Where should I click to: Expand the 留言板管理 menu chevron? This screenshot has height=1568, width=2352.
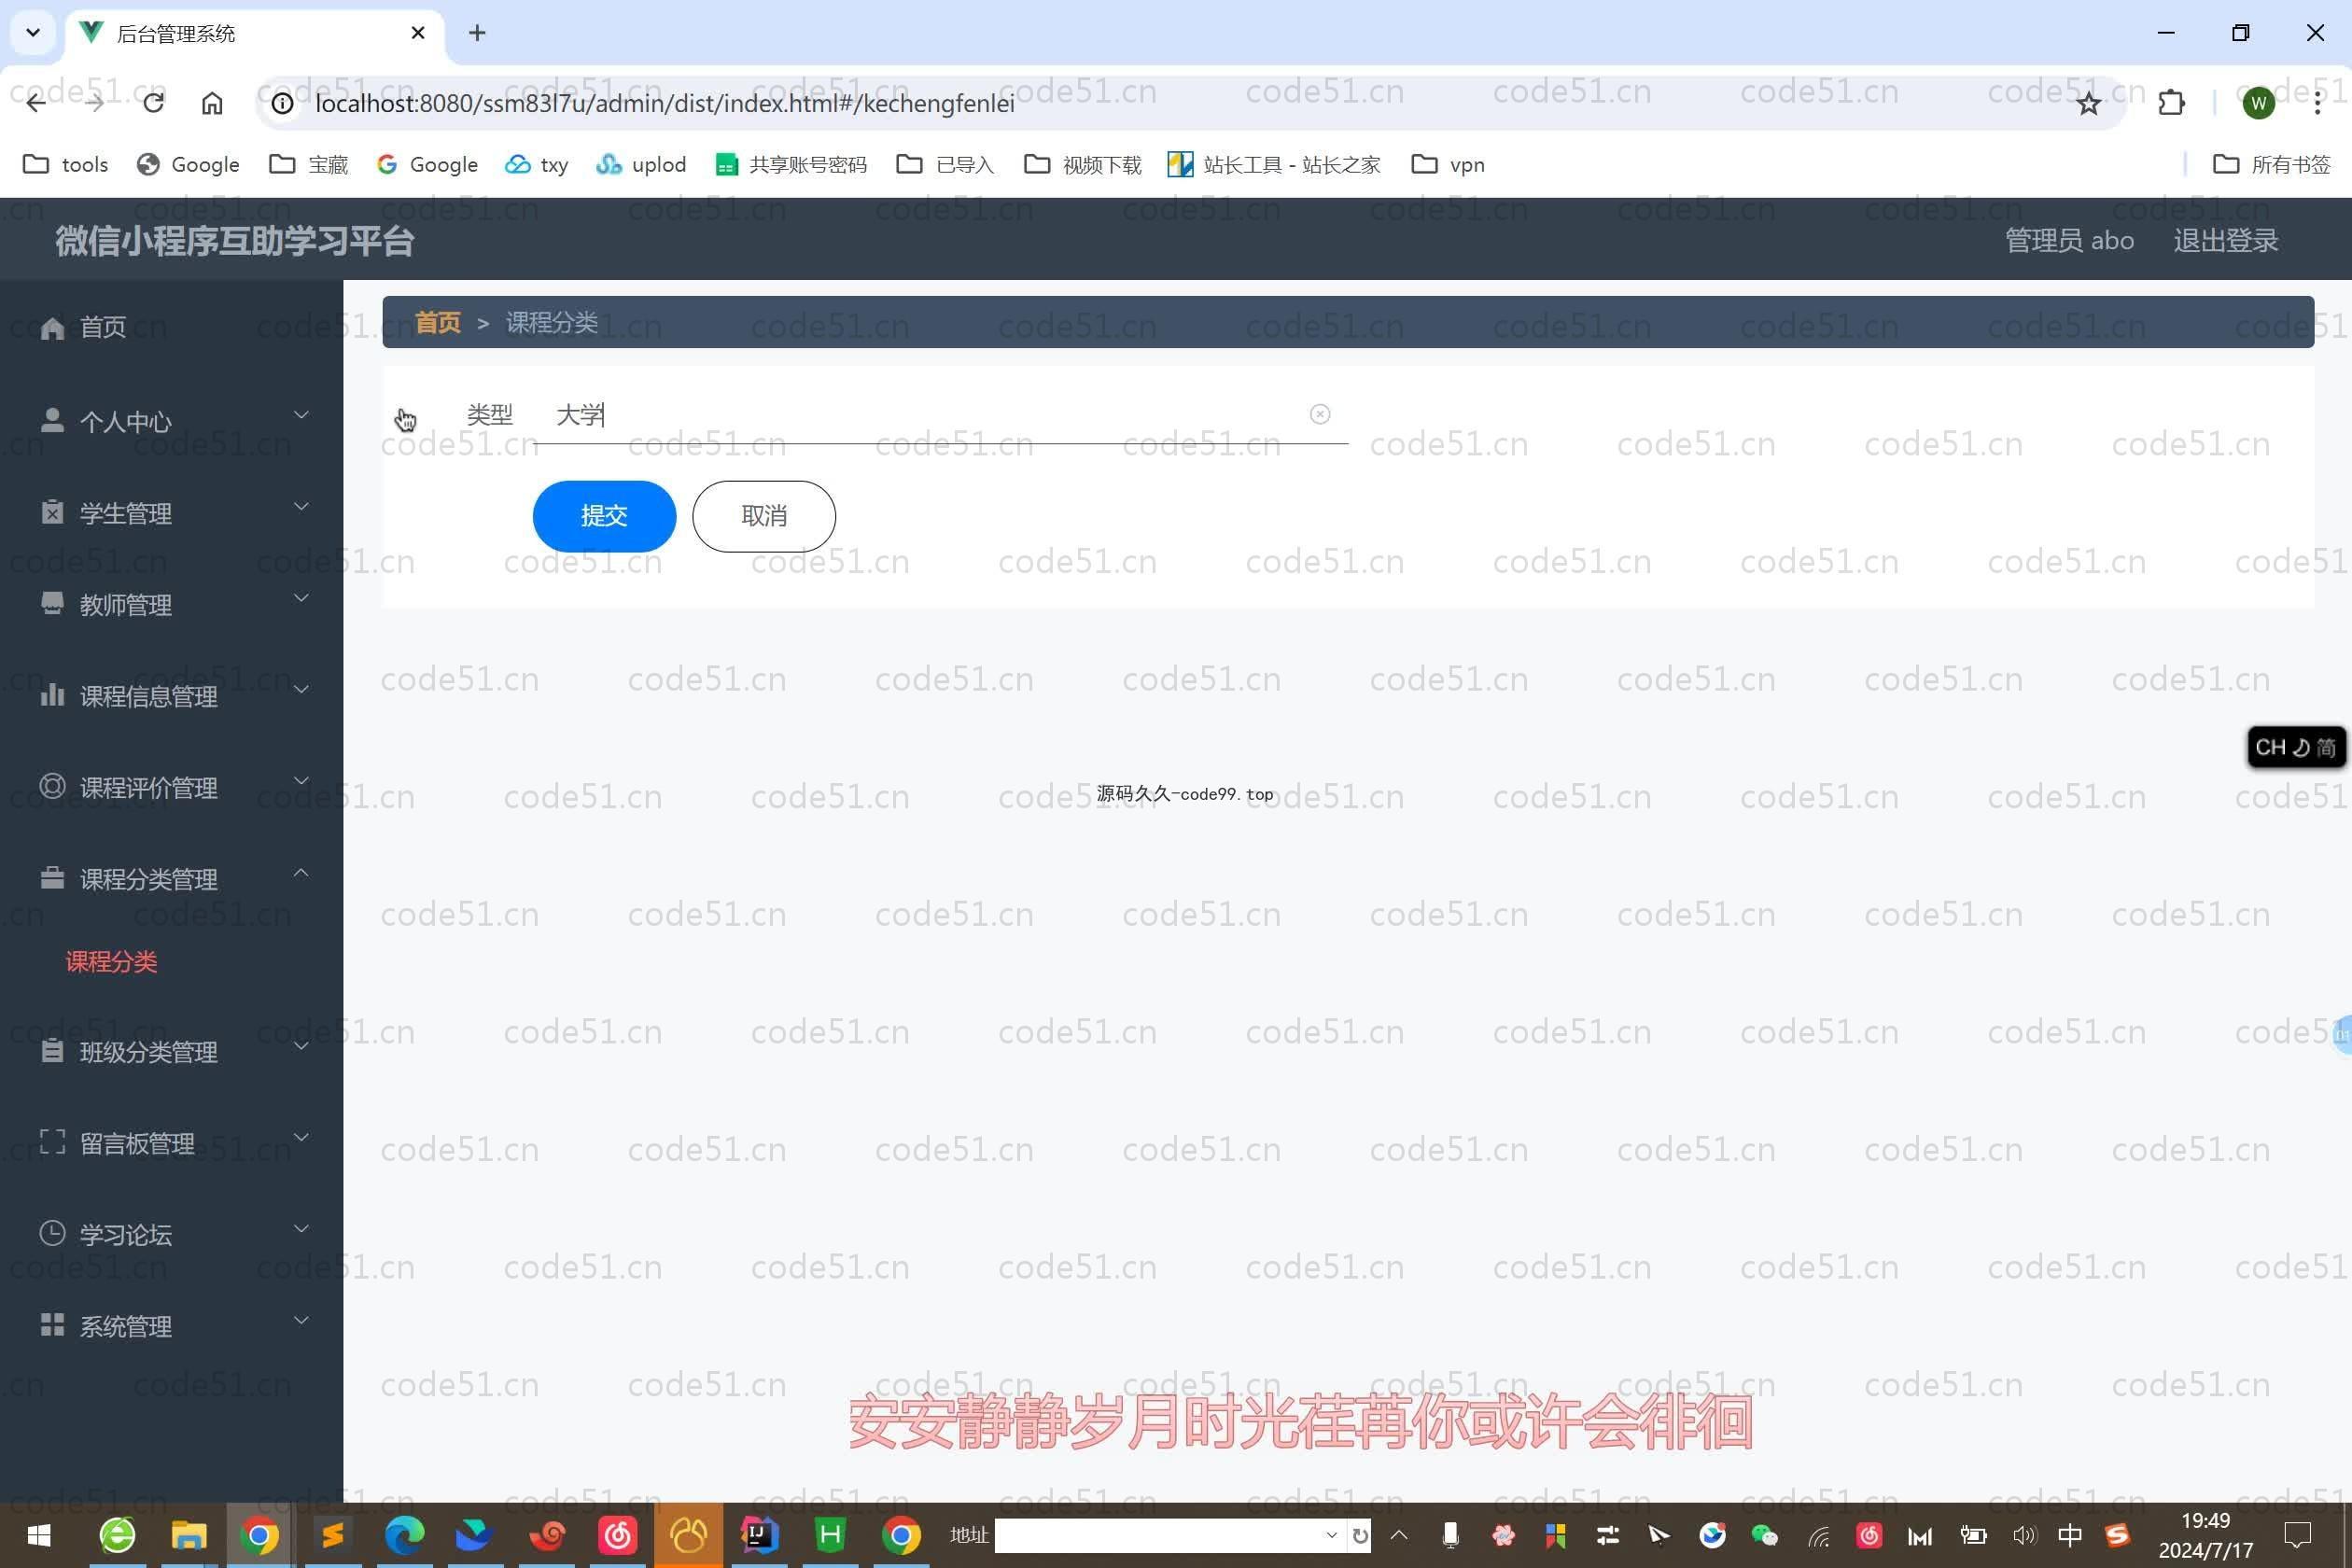tap(301, 1137)
